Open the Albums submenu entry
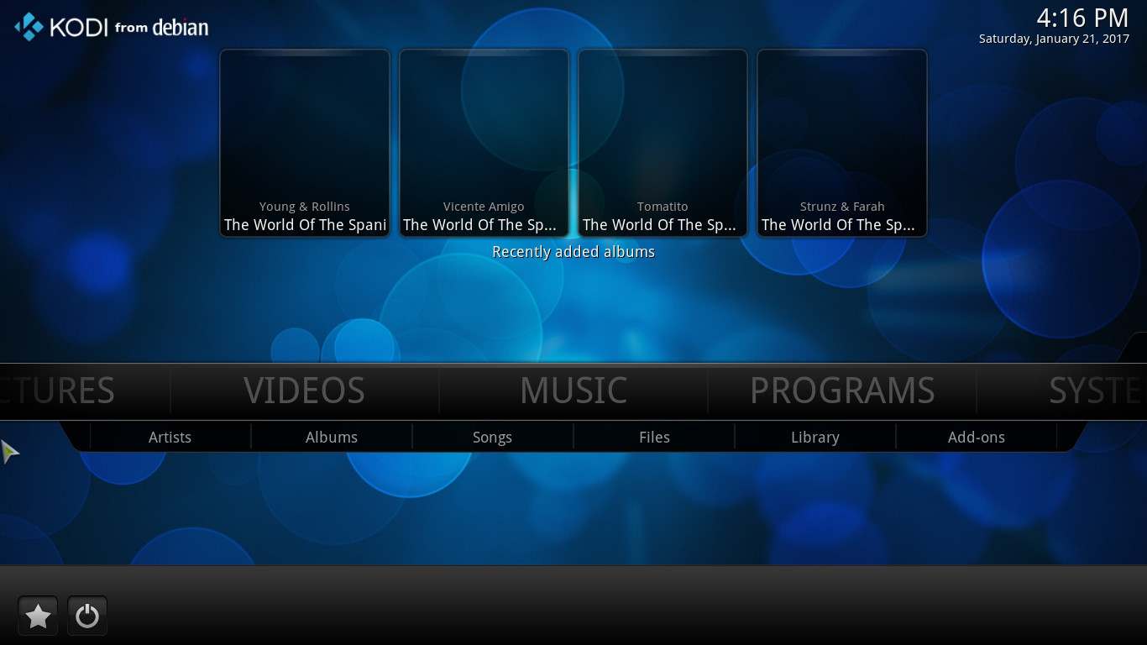The image size is (1147, 645). 332,438
